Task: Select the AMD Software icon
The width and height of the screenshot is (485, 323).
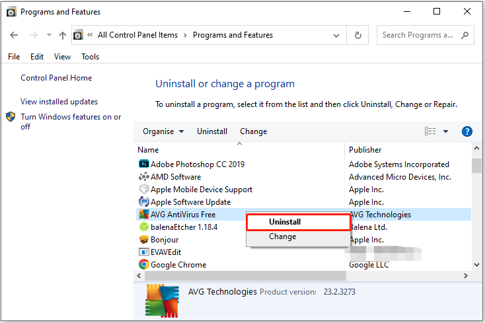Action: pyautogui.click(x=144, y=176)
